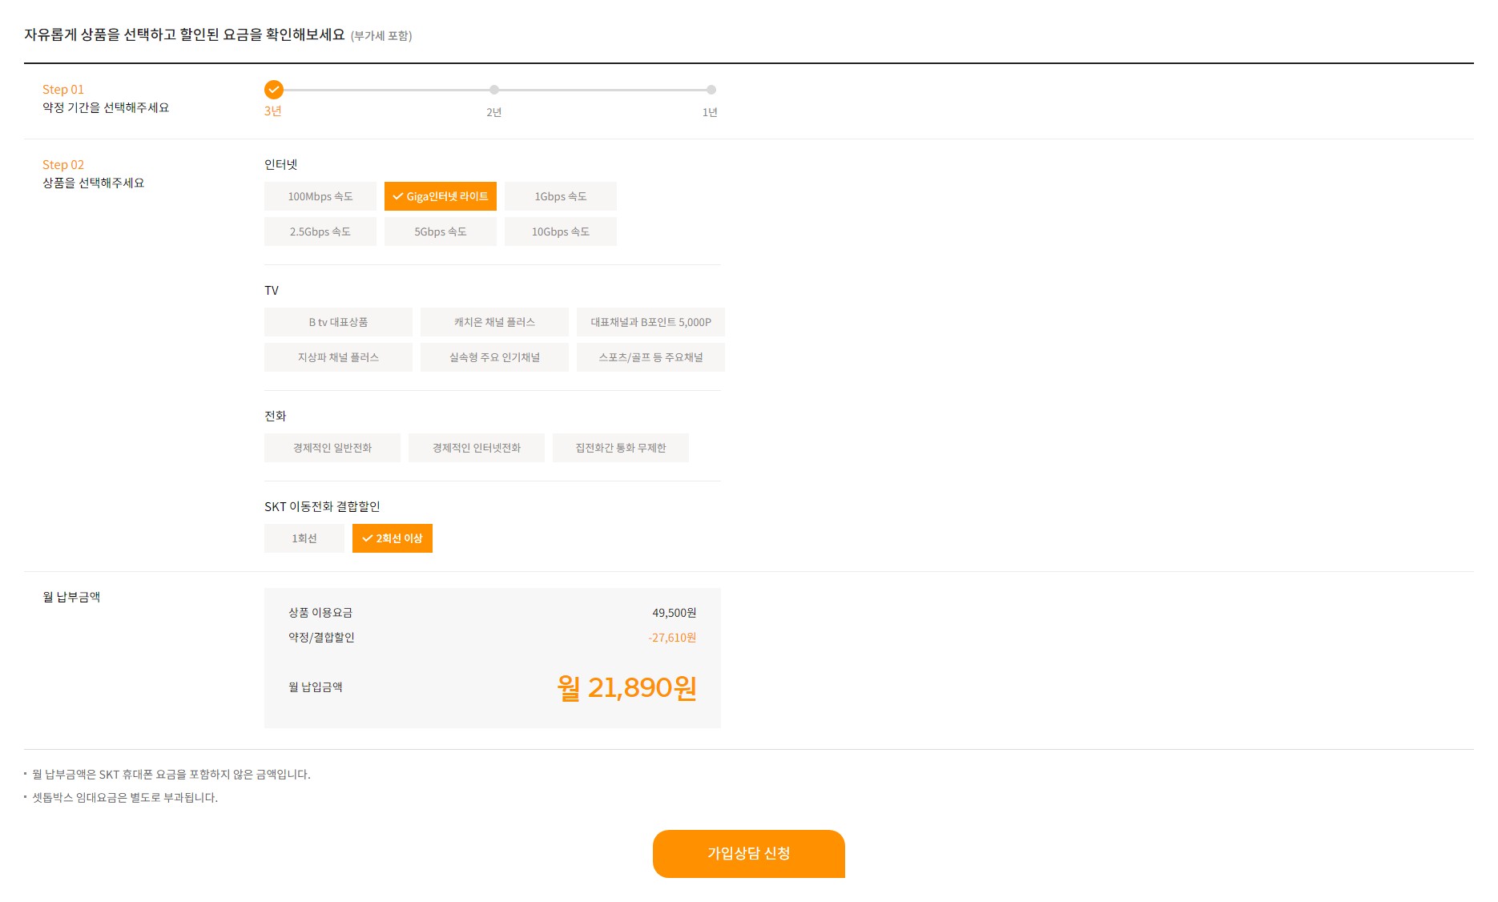The width and height of the screenshot is (1498, 902).
Task: Choose 1Gbps 속도 internet plan
Action: click(561, 196)
